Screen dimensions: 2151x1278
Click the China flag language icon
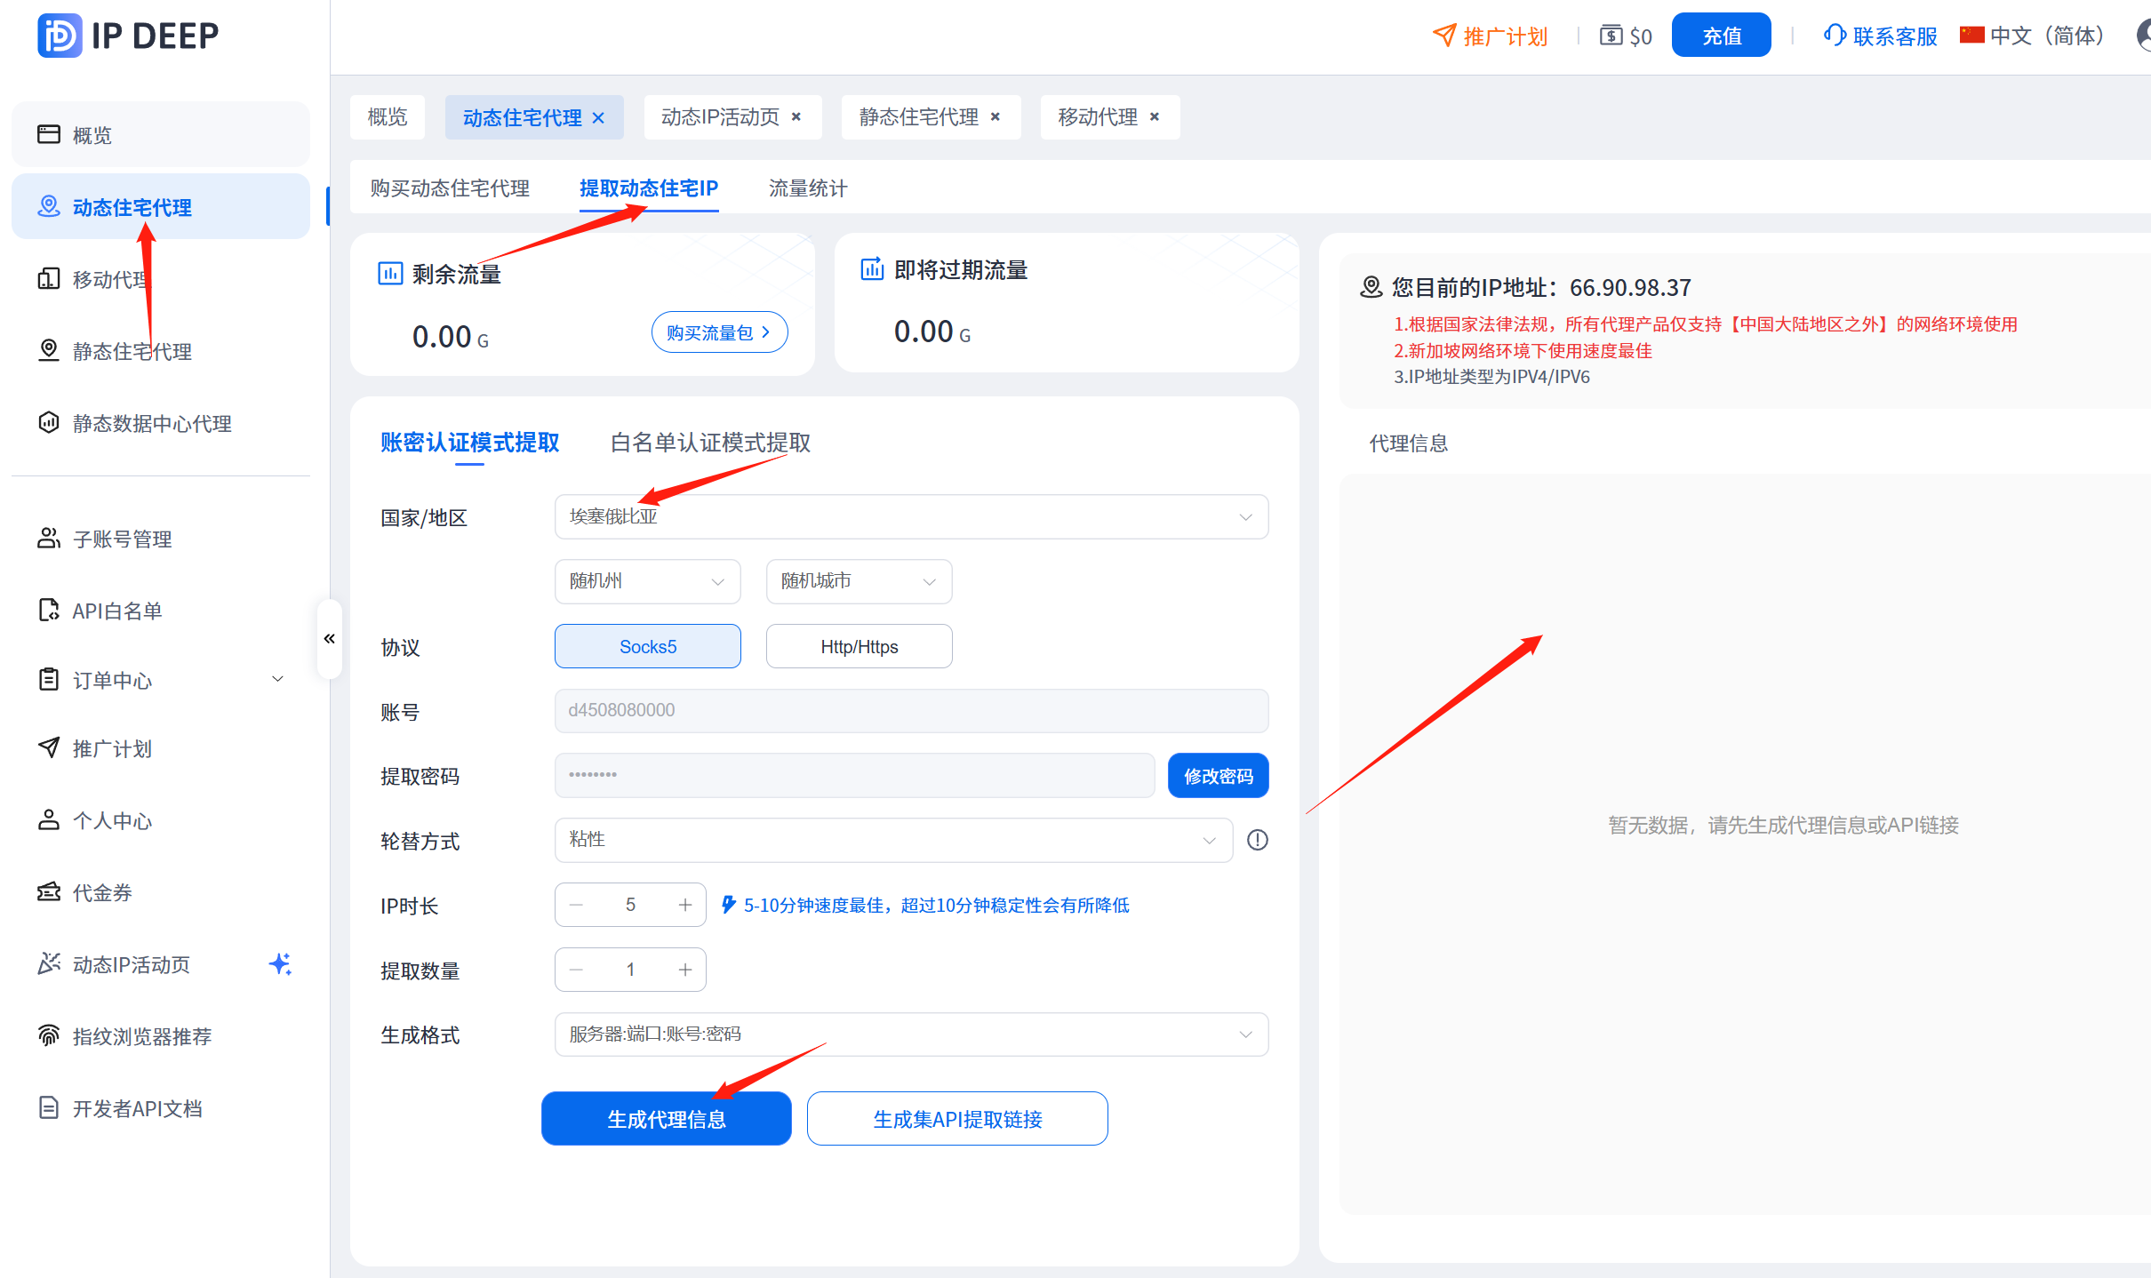click(1971, 35)
